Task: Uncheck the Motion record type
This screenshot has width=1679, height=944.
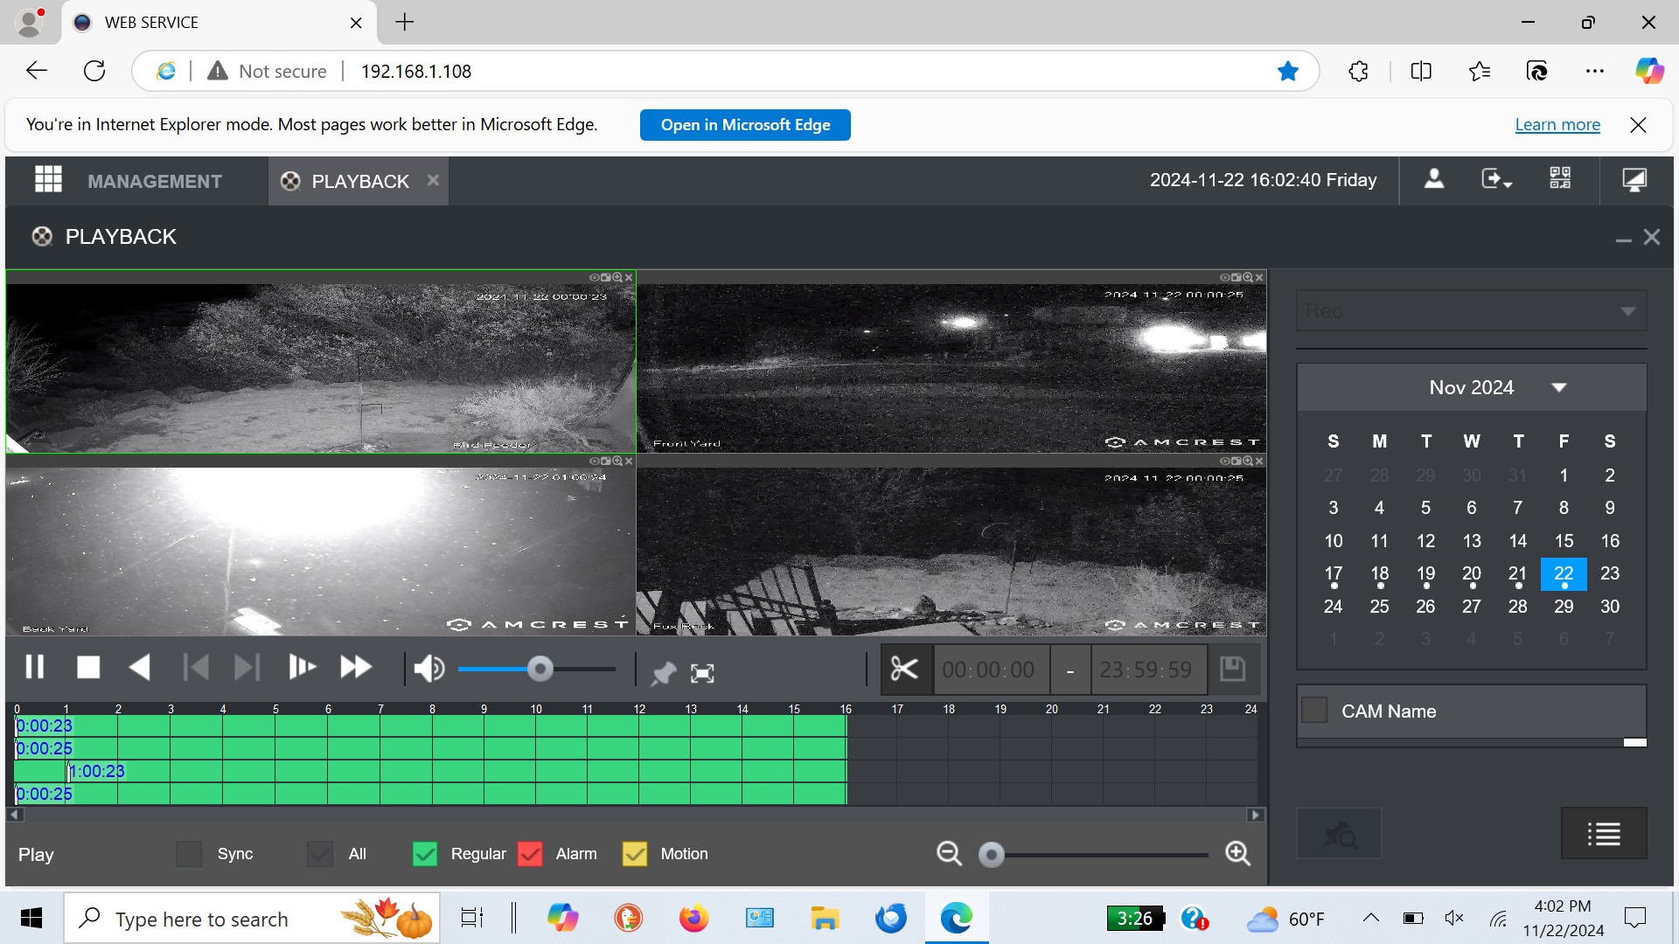Action: [x=635, y=854]
